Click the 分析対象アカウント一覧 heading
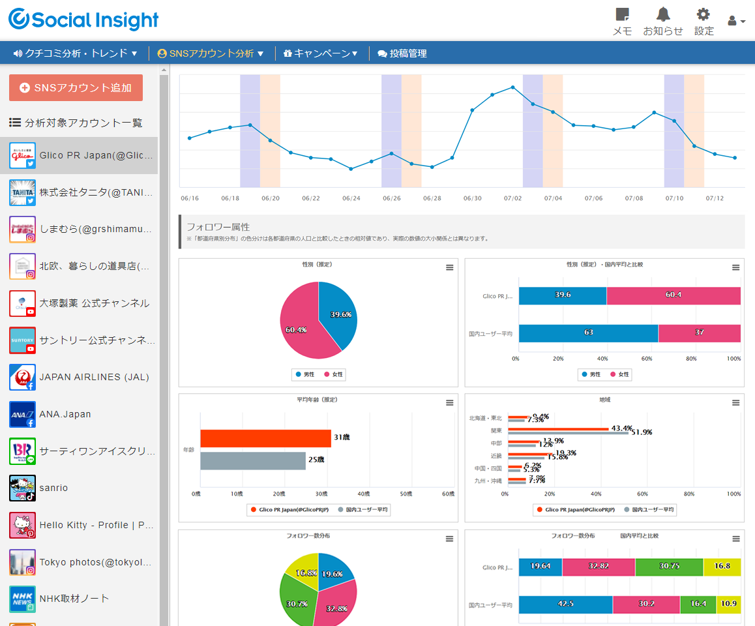Viewport: 755px width, 626px height. pyautogui.click(x=76, y=123)
